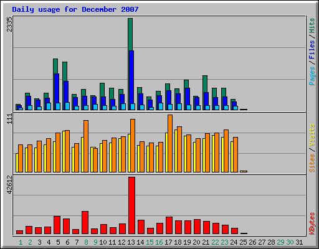
Task: Click the 2335 hits axis value
Action: (9, 24)
